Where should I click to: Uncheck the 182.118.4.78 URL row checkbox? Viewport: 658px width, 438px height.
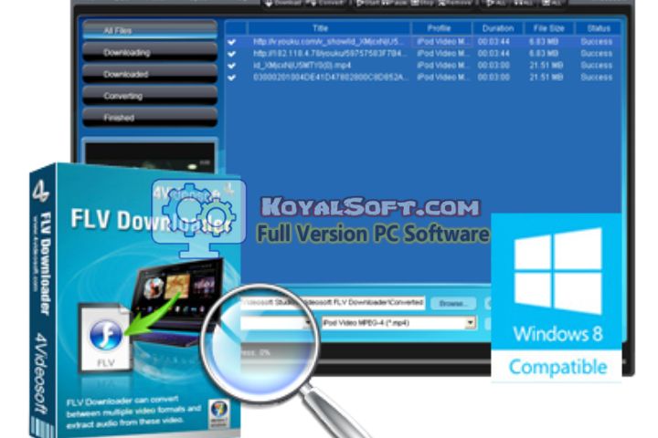231,54
